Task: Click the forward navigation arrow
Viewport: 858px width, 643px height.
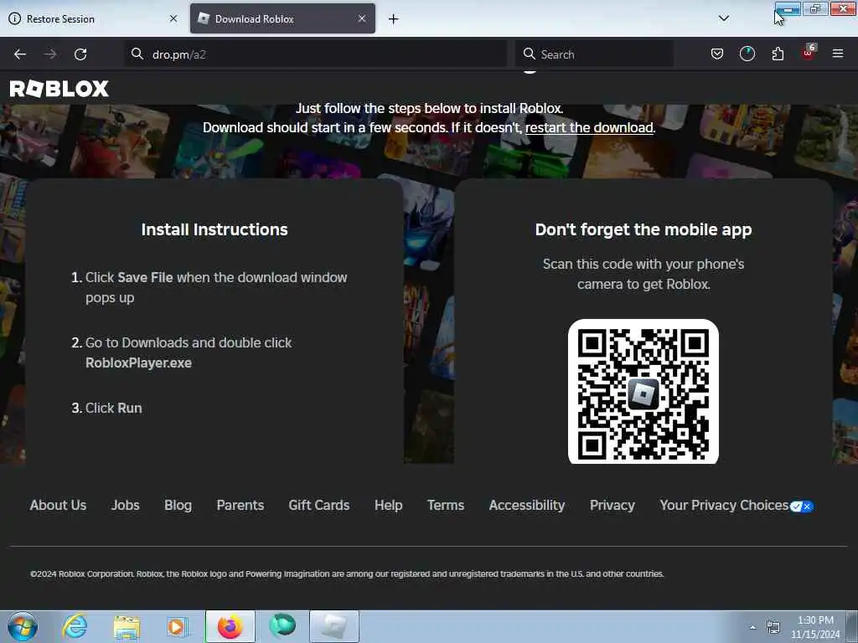Action: [x=50, y=54]
